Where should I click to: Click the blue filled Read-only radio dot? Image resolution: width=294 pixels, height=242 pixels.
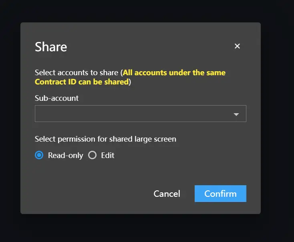[x=39, y=155]
